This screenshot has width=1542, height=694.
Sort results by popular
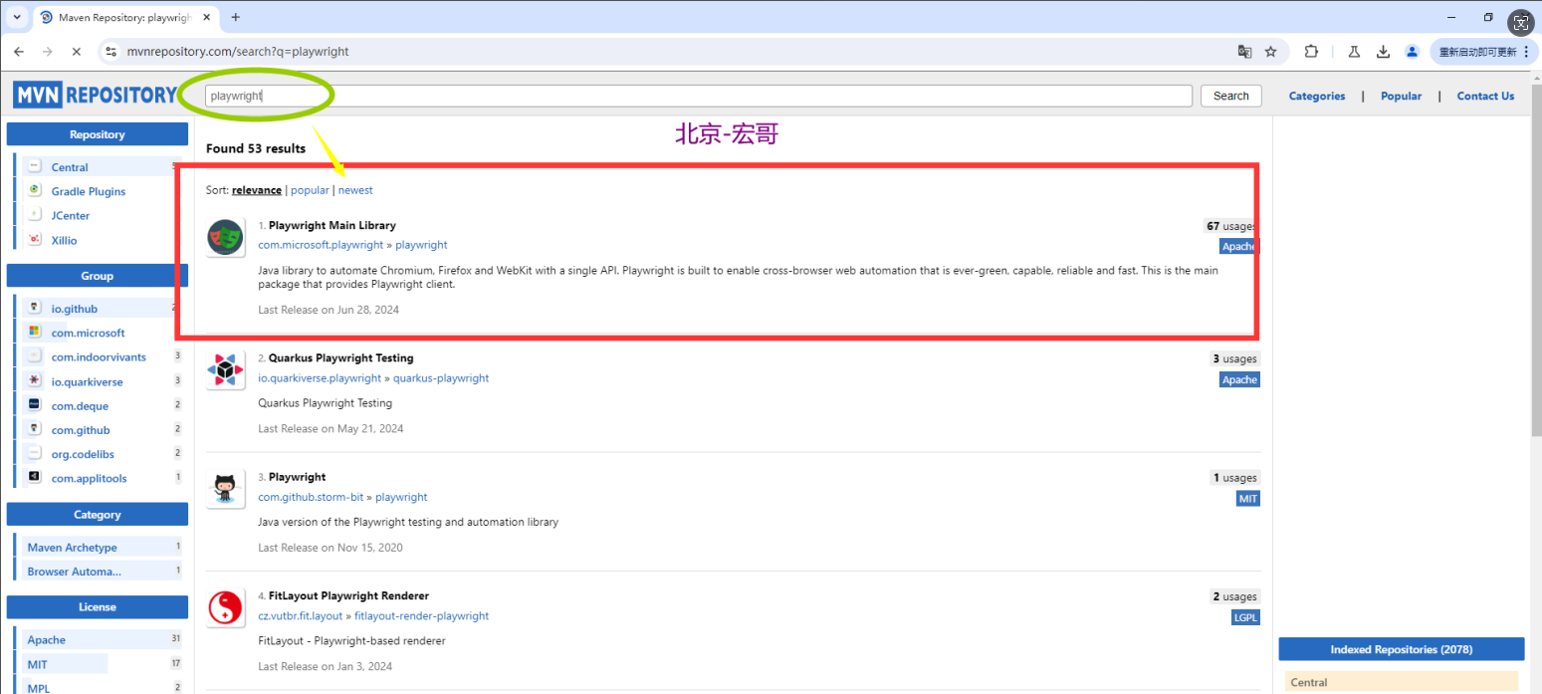click(310, 190)
